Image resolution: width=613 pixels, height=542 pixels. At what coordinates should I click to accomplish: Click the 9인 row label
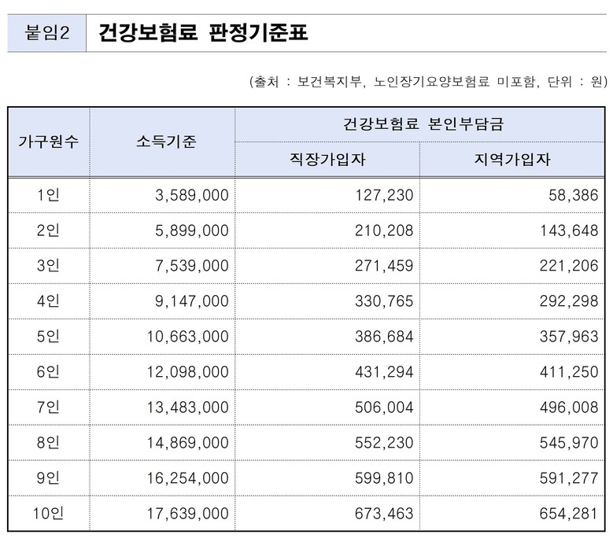point(49,478)
